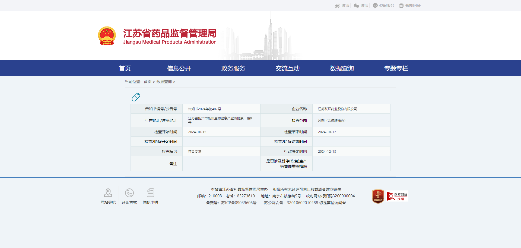
Task: Click the 政府网站找错 error-report badge
Action: [x=397, y=196]
